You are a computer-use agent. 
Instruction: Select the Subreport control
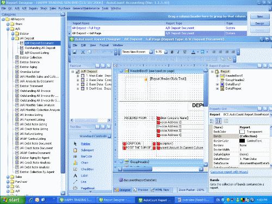tap(87, 150)
